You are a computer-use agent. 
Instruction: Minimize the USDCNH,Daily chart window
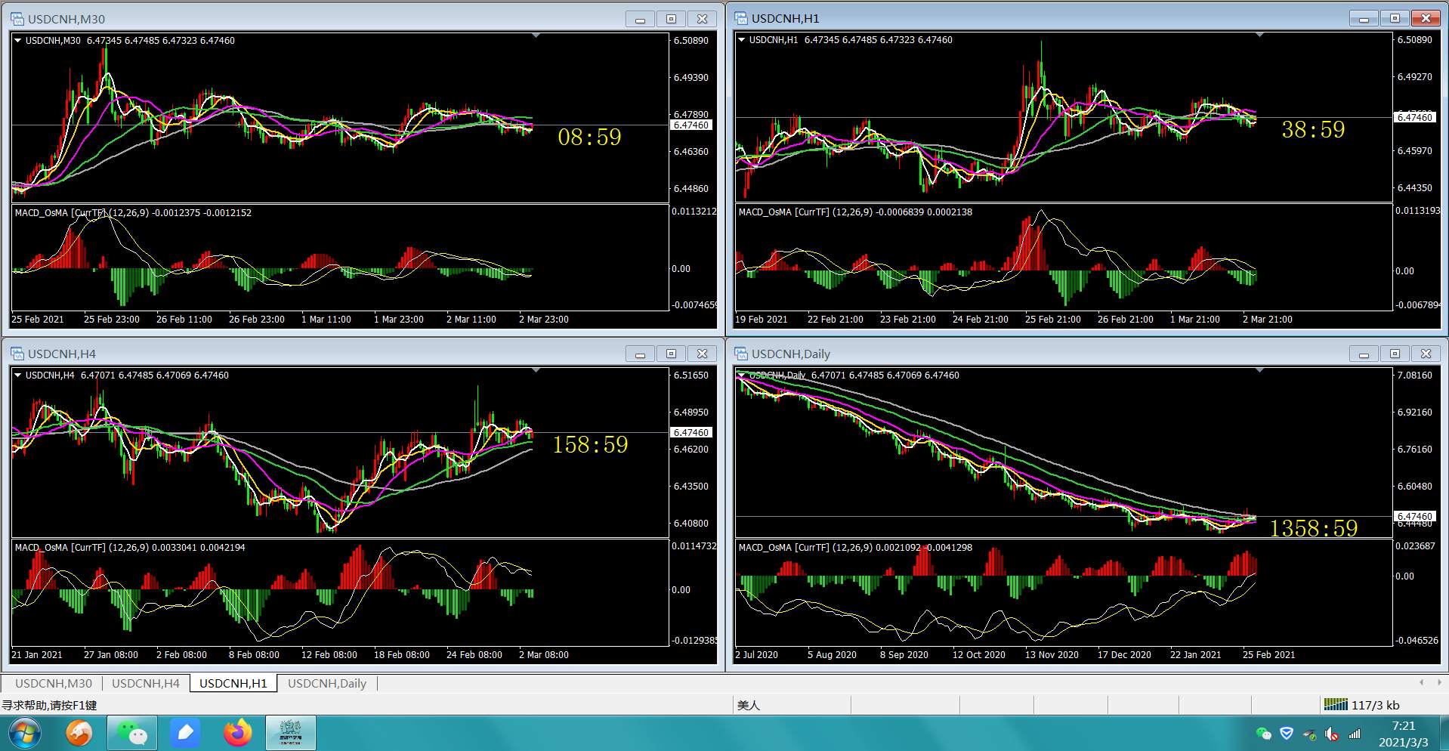(1364, 354)
